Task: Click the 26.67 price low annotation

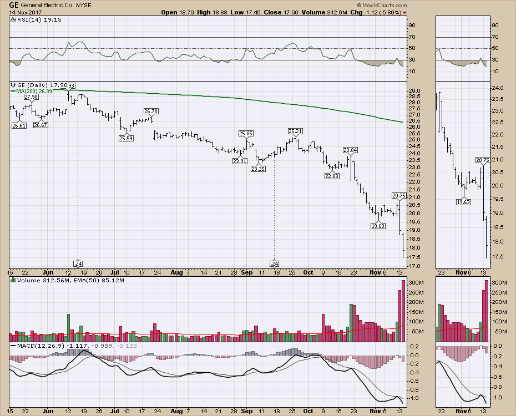Action: [41, 125]
